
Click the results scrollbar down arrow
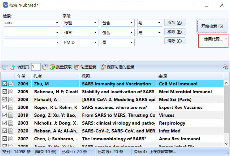(x=226, y=144)
